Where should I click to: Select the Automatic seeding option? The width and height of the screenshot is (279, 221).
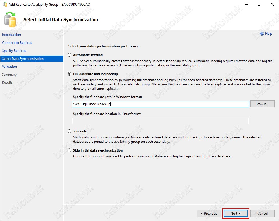[69, 55]
